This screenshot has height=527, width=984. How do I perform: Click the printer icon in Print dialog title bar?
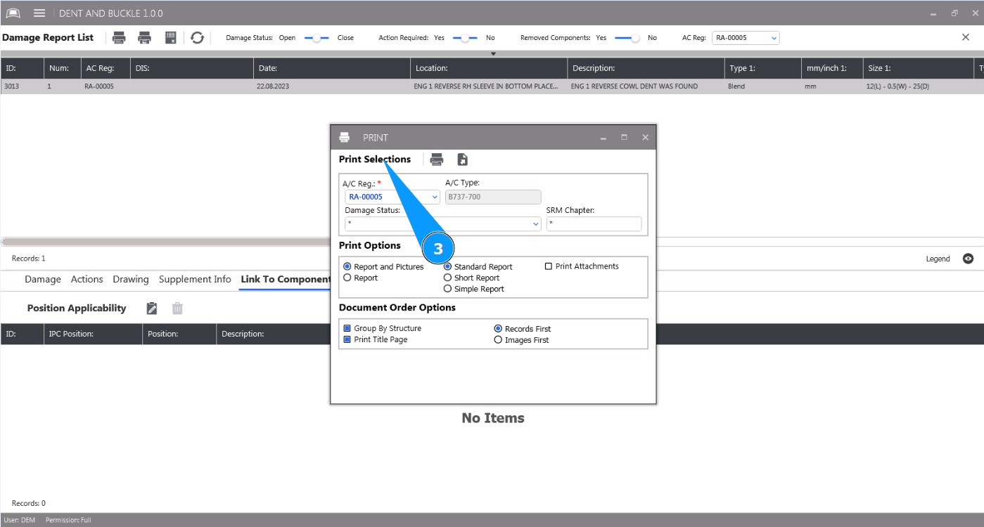click(x=345, y=138)
